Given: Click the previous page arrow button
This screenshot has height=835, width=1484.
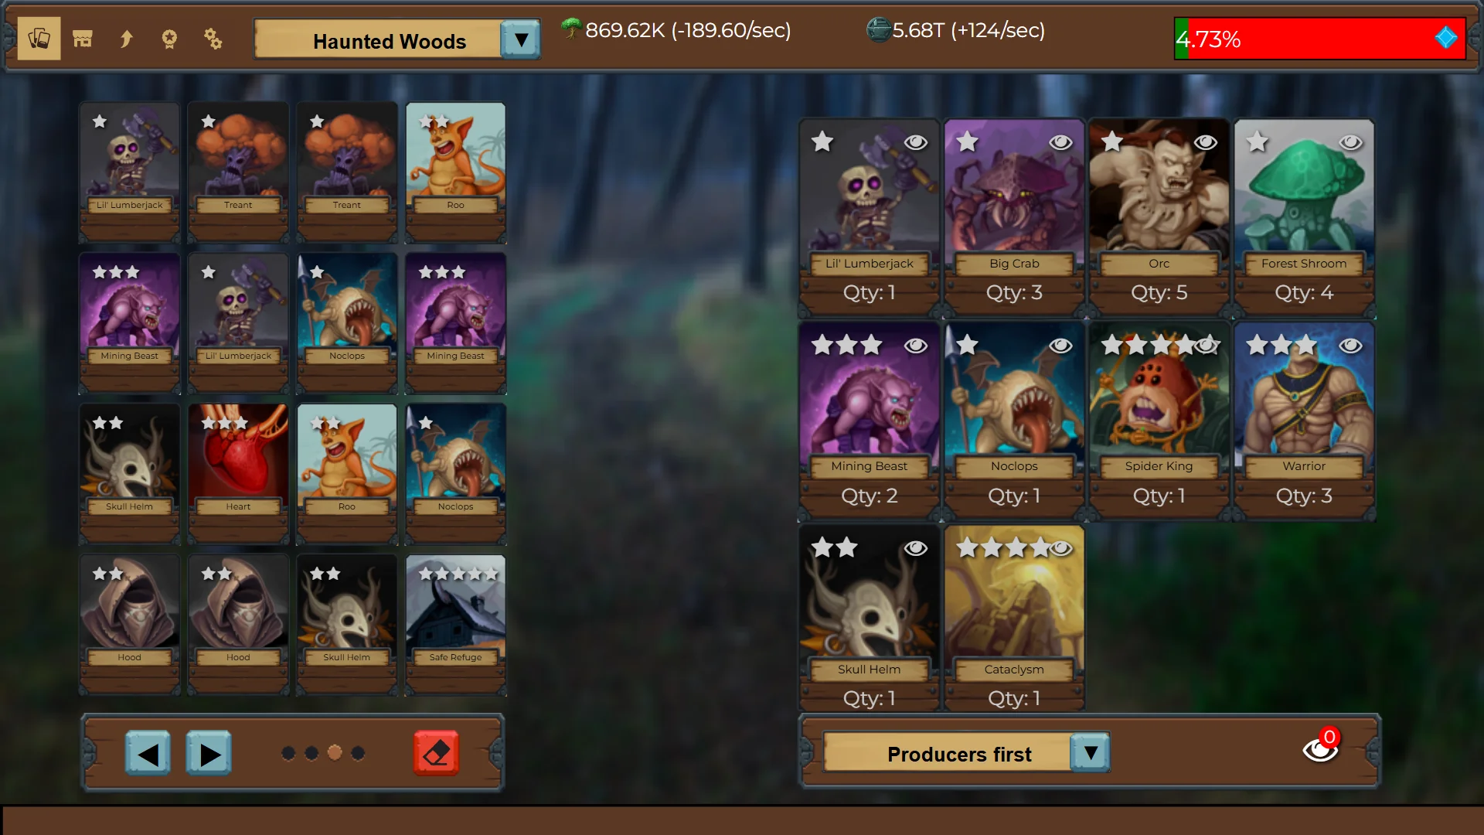Looking at the screenshot, I should coord(150,752).
